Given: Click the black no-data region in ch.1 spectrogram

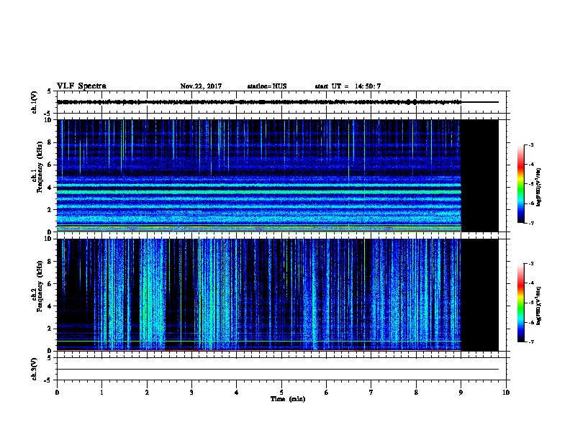Looking at the screenshot, I should pos(480,175).
